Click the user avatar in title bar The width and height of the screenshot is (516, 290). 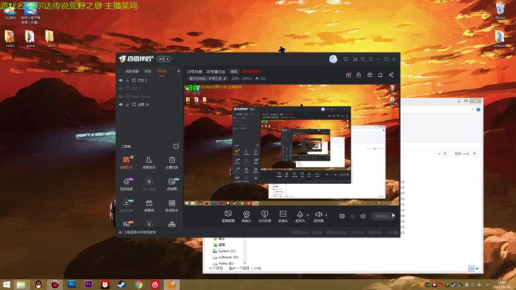(333, 59)
